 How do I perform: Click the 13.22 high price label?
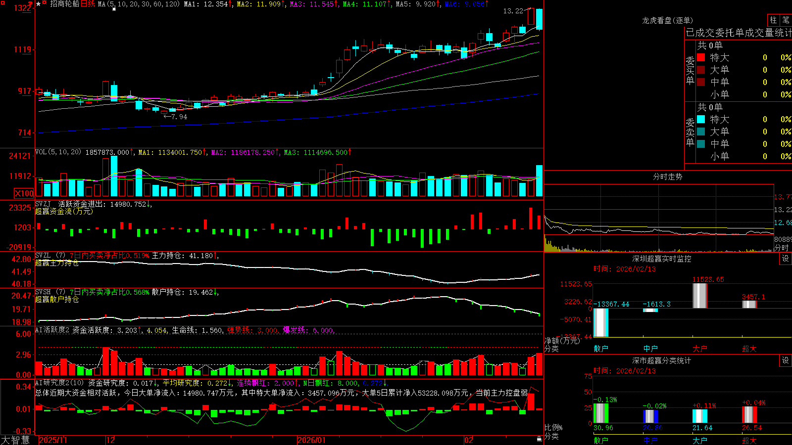513,11
